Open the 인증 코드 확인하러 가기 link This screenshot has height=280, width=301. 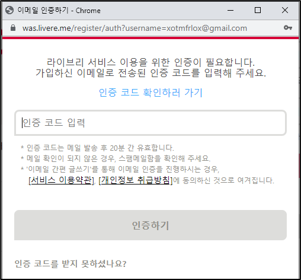(x=150, y=93)
